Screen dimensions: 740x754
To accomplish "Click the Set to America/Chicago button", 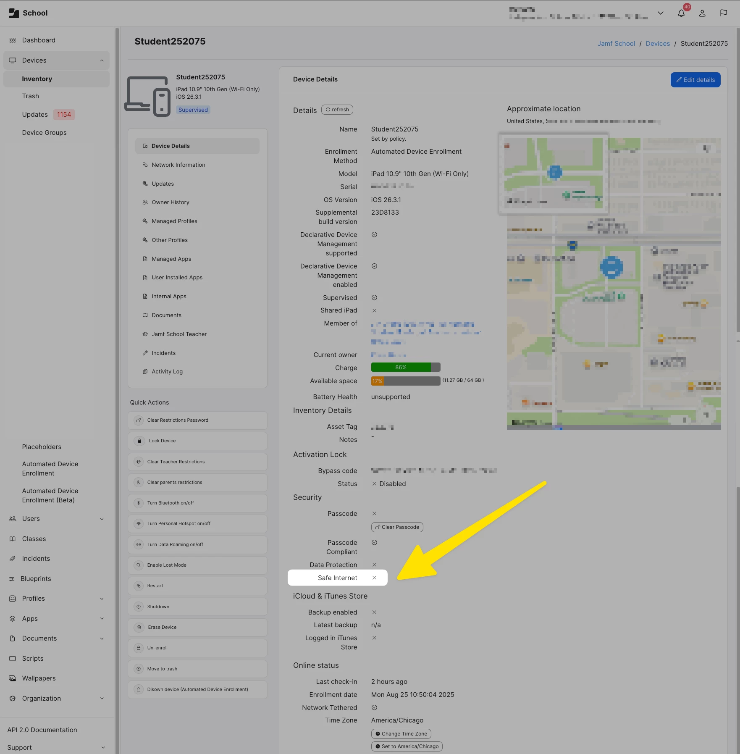I will coord(407,746).
